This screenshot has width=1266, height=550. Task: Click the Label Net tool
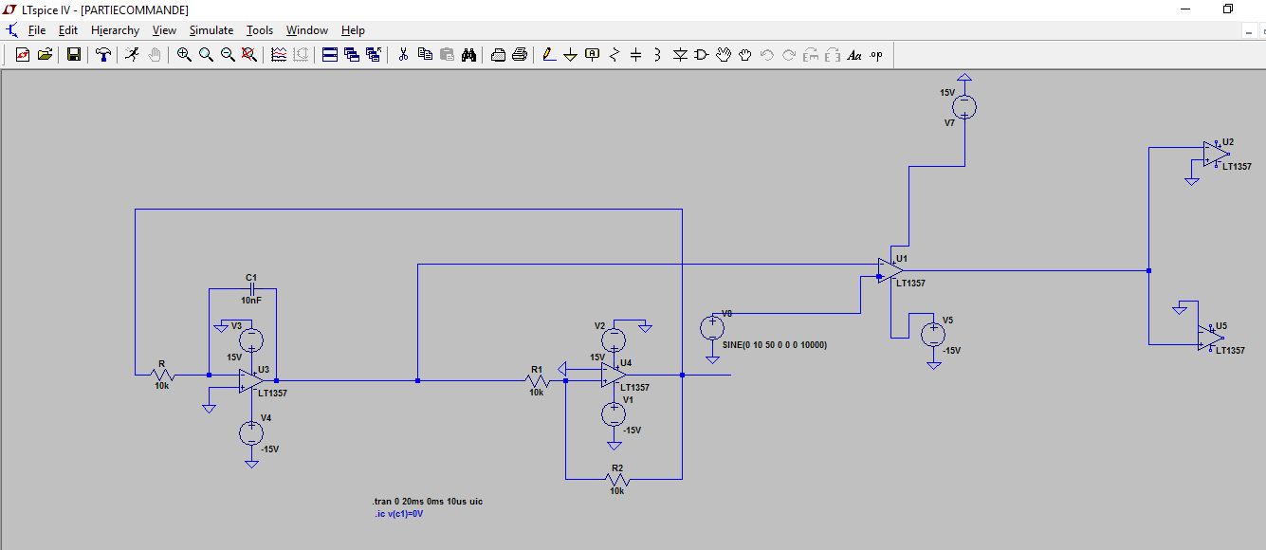pyautogui.click(x=592, y=55)
